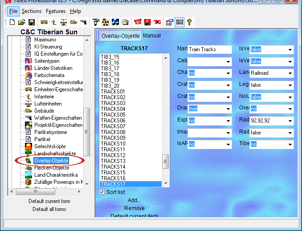This screenshot has width=302, height=231.
Task: Save with the floppy disk icon
Action: (32, 22)
